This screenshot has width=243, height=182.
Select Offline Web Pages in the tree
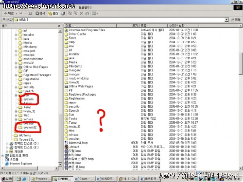click(x=35, y=67)
